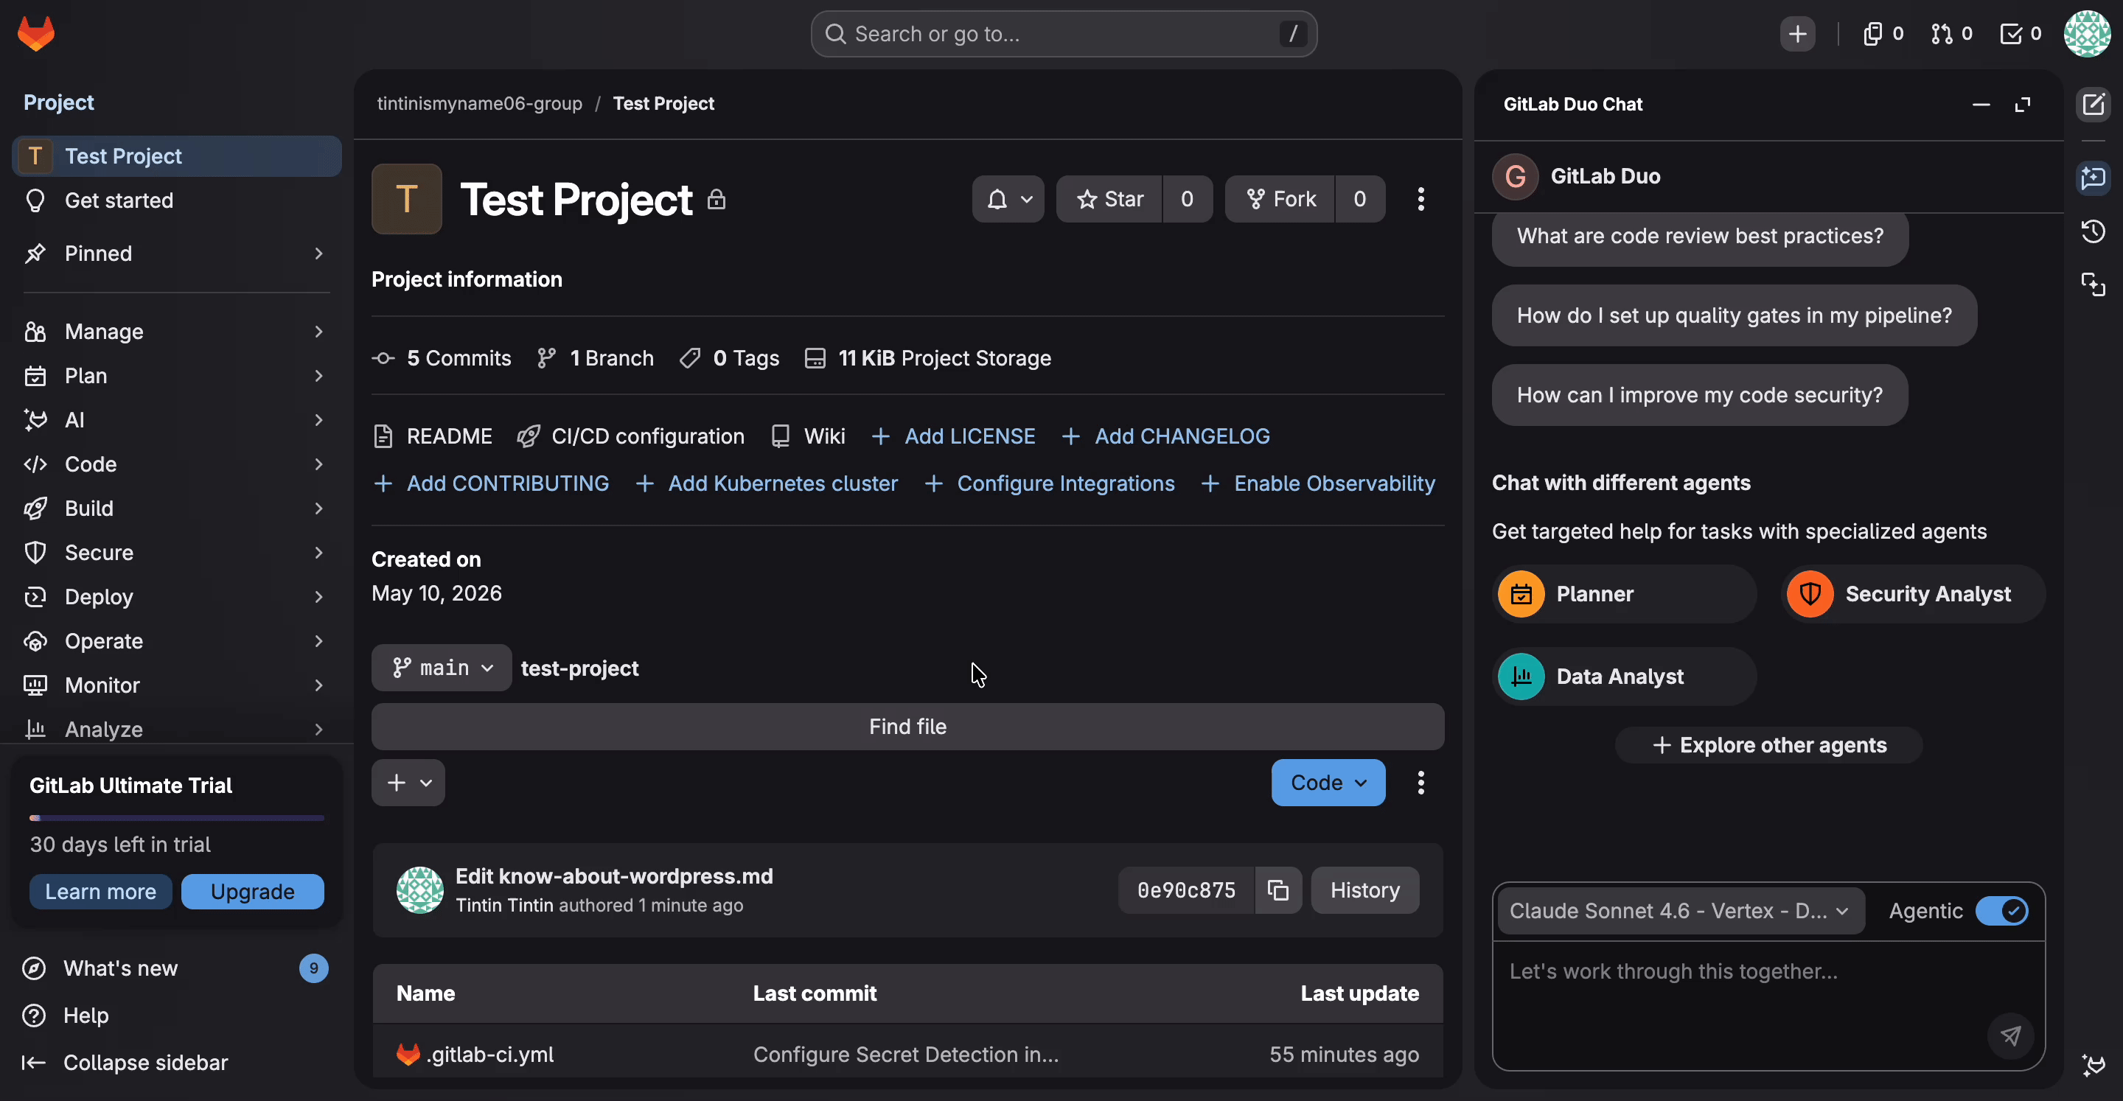Open 5 Commits link
Viewport: 2123px width, 1101px height.
coord(442,357)
